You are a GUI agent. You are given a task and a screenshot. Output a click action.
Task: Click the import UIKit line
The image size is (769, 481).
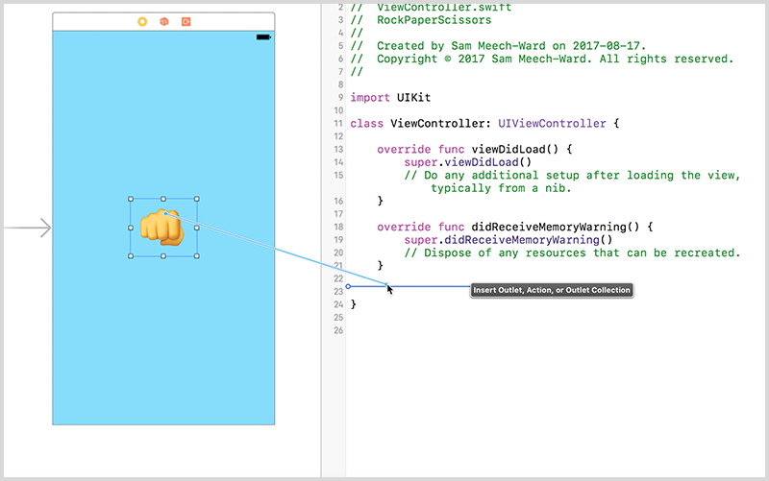point(384,98)
